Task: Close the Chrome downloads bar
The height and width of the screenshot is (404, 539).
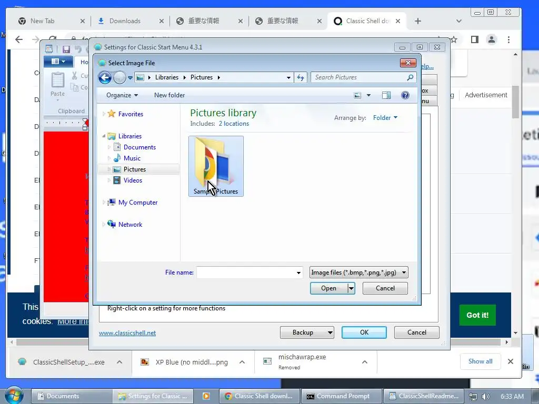Action: [x=511, y=361]
